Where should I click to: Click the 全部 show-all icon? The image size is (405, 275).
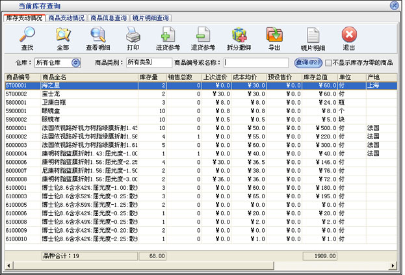(x=62, y=38)
